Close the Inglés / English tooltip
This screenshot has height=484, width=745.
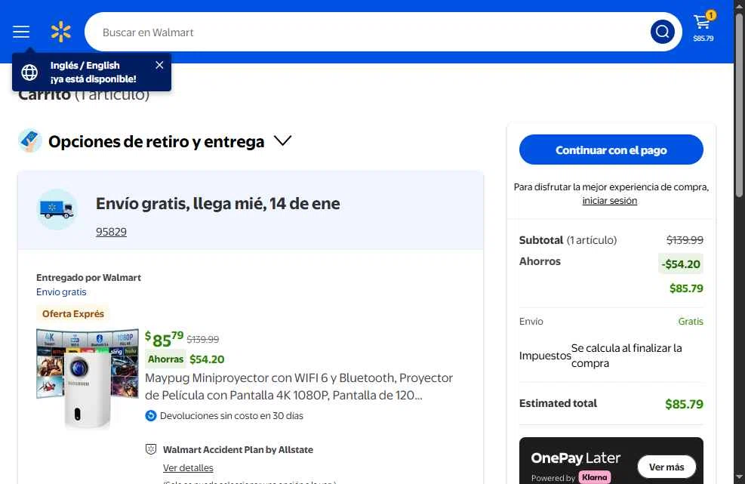(160, 65)
